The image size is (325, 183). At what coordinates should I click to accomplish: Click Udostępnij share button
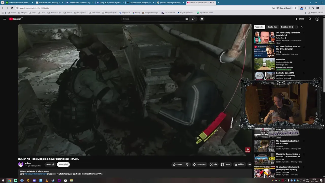tap(199, 164)
